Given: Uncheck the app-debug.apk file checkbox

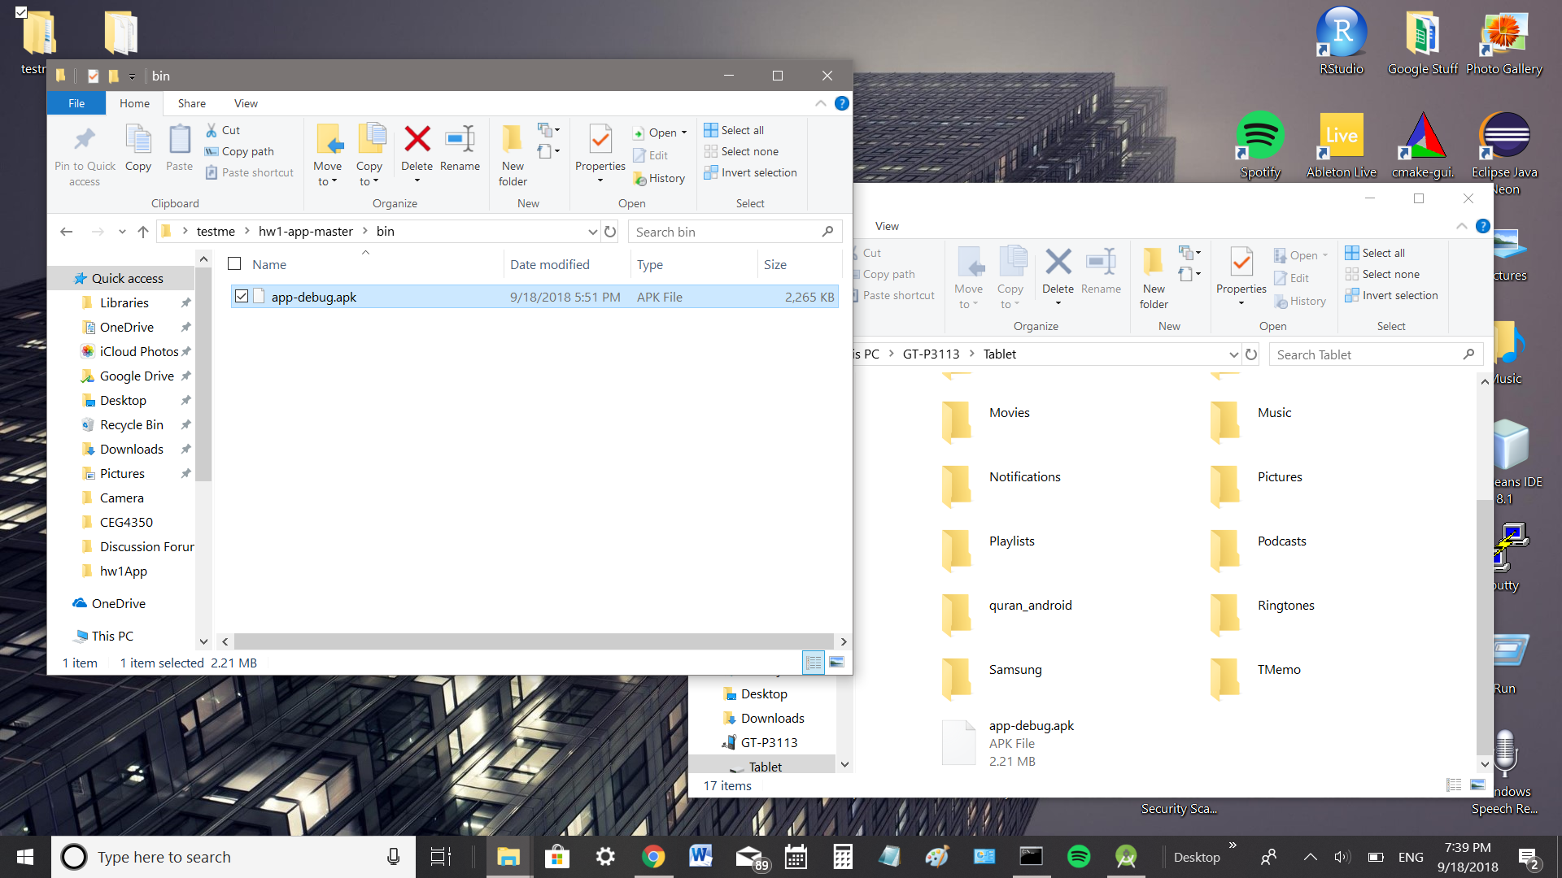Looking at the screenshot, I should (242, 296).
